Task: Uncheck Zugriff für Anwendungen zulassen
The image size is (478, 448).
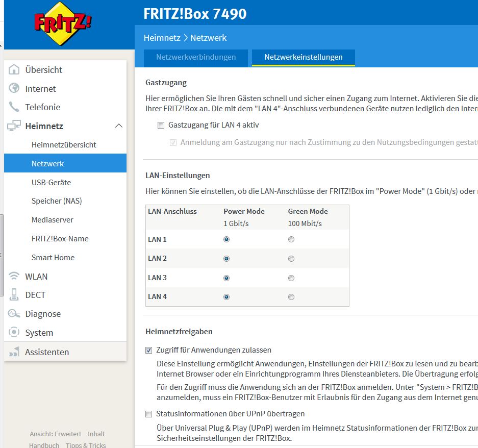Action: tap(148, 350)
